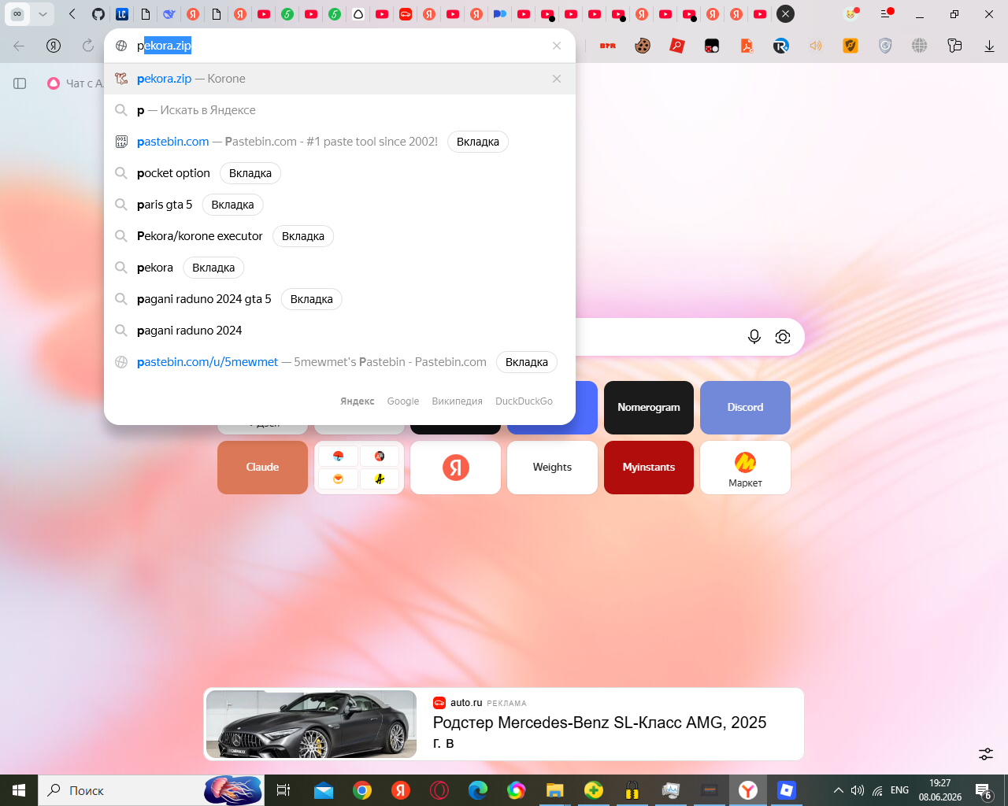Open the Discord tile
1008x806 pixels.
click(x=745, y=408)
